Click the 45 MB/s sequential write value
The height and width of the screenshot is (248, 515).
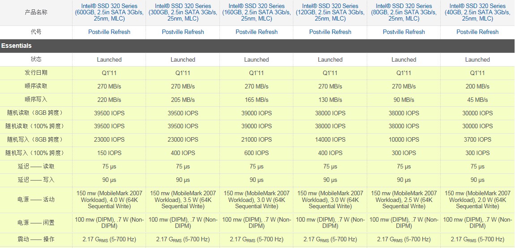[x=477, y=100]
